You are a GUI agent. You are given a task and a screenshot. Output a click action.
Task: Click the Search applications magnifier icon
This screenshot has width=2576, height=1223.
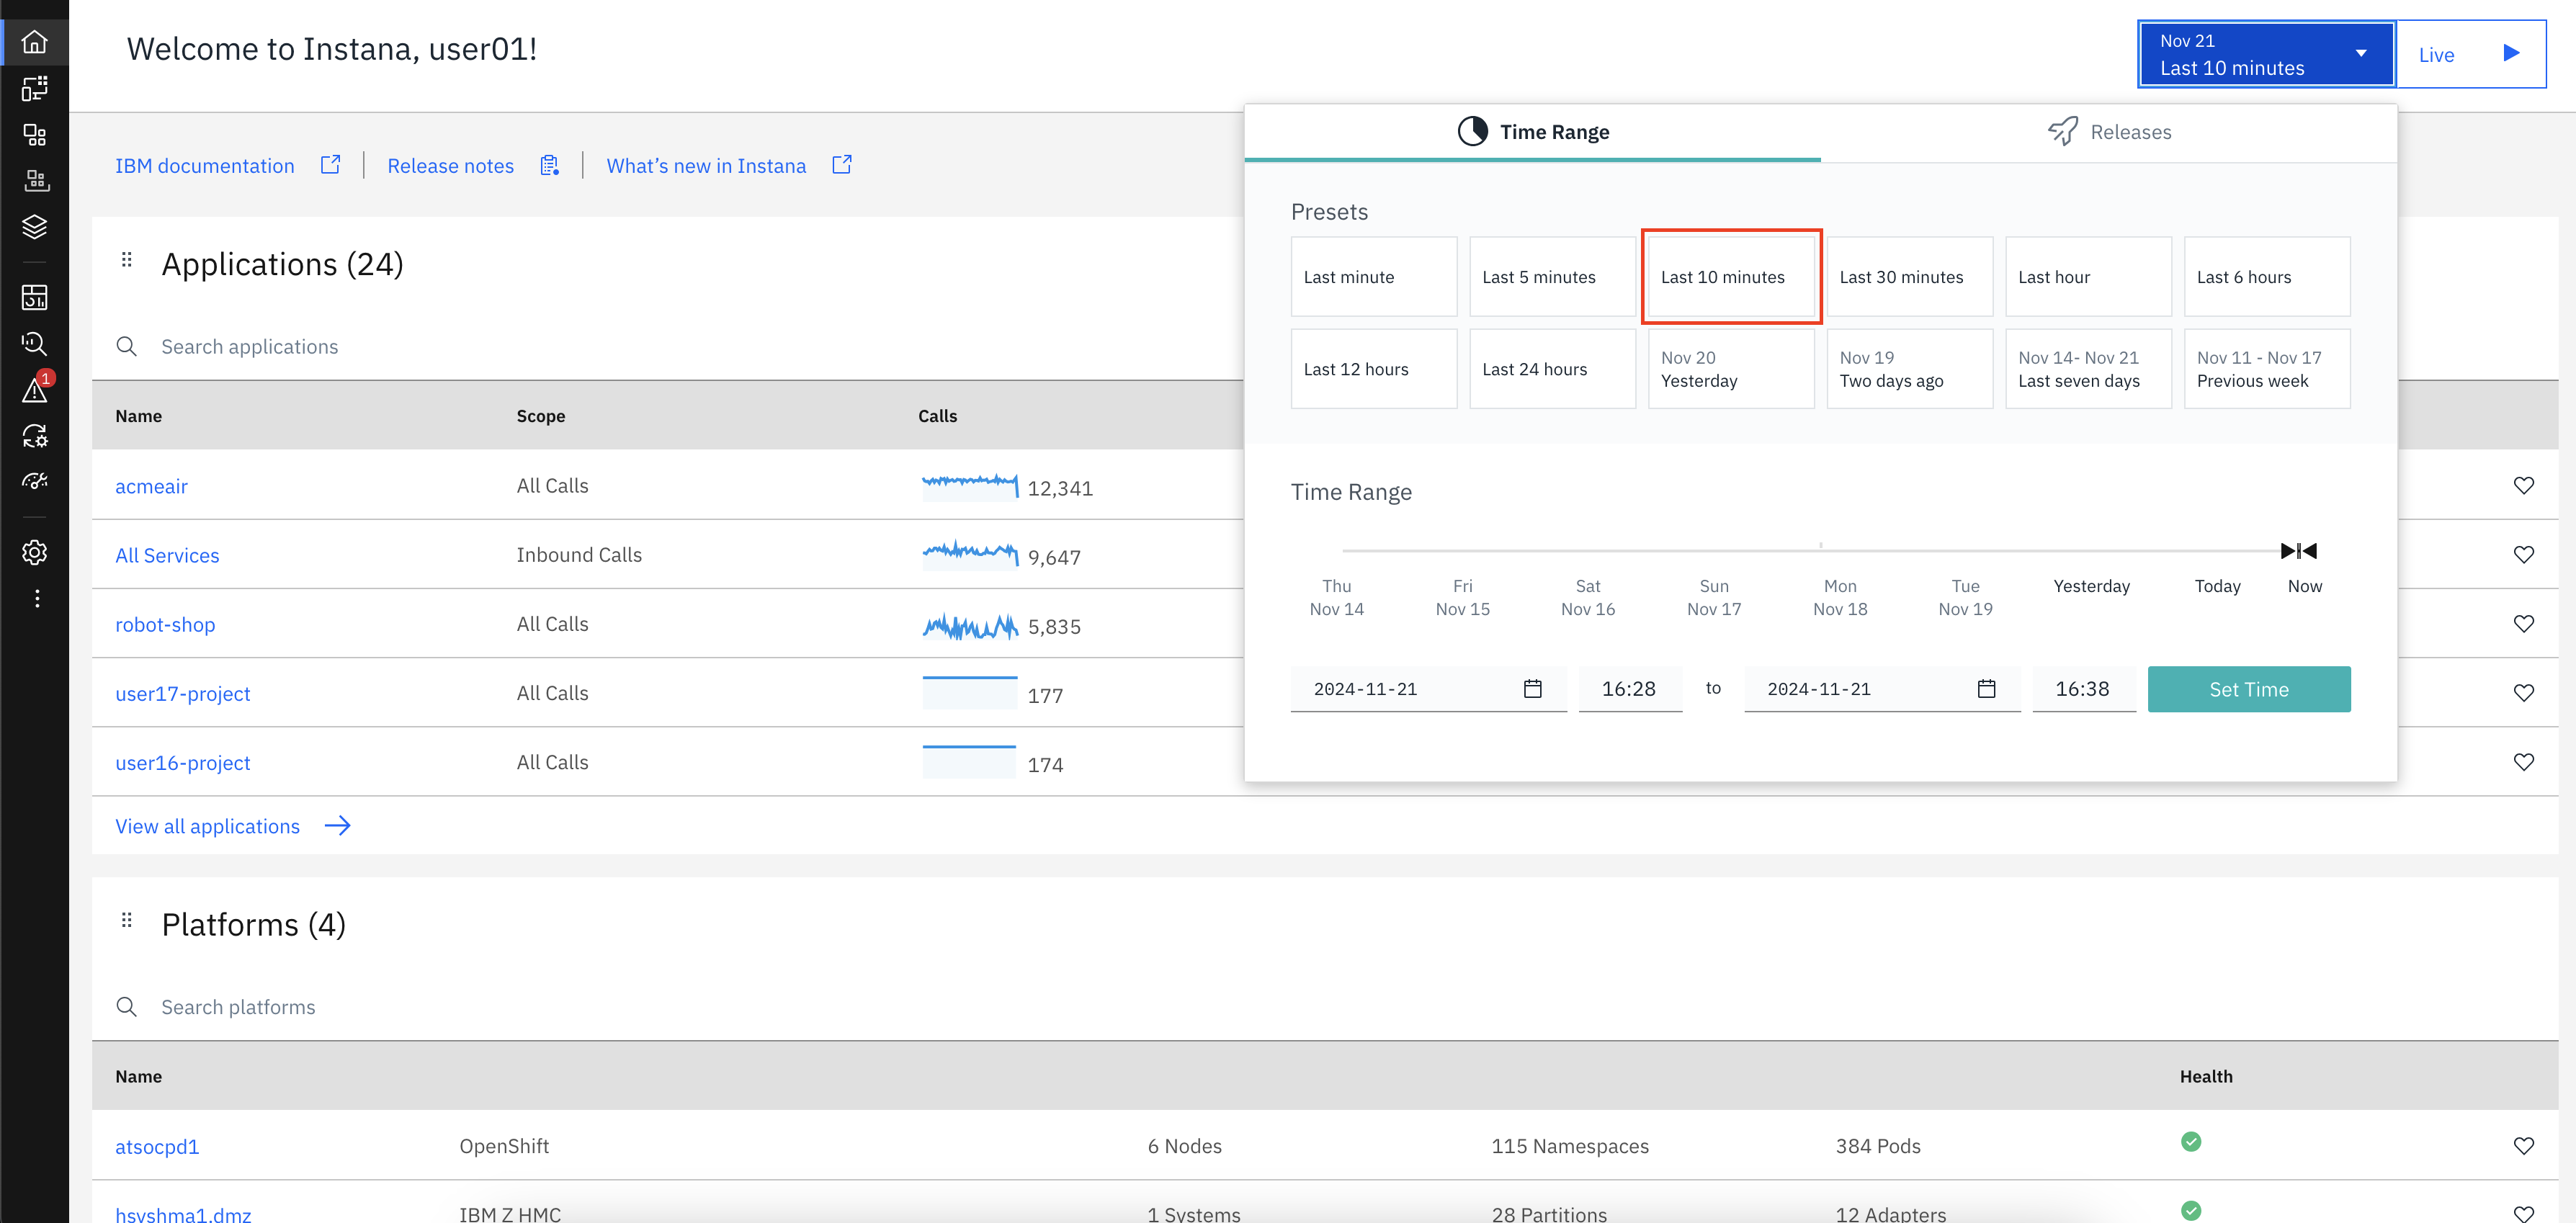click(127, 346)
